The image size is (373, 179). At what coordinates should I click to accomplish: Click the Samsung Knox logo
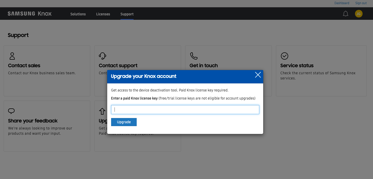pyautogui.click(x=30, y=14)
